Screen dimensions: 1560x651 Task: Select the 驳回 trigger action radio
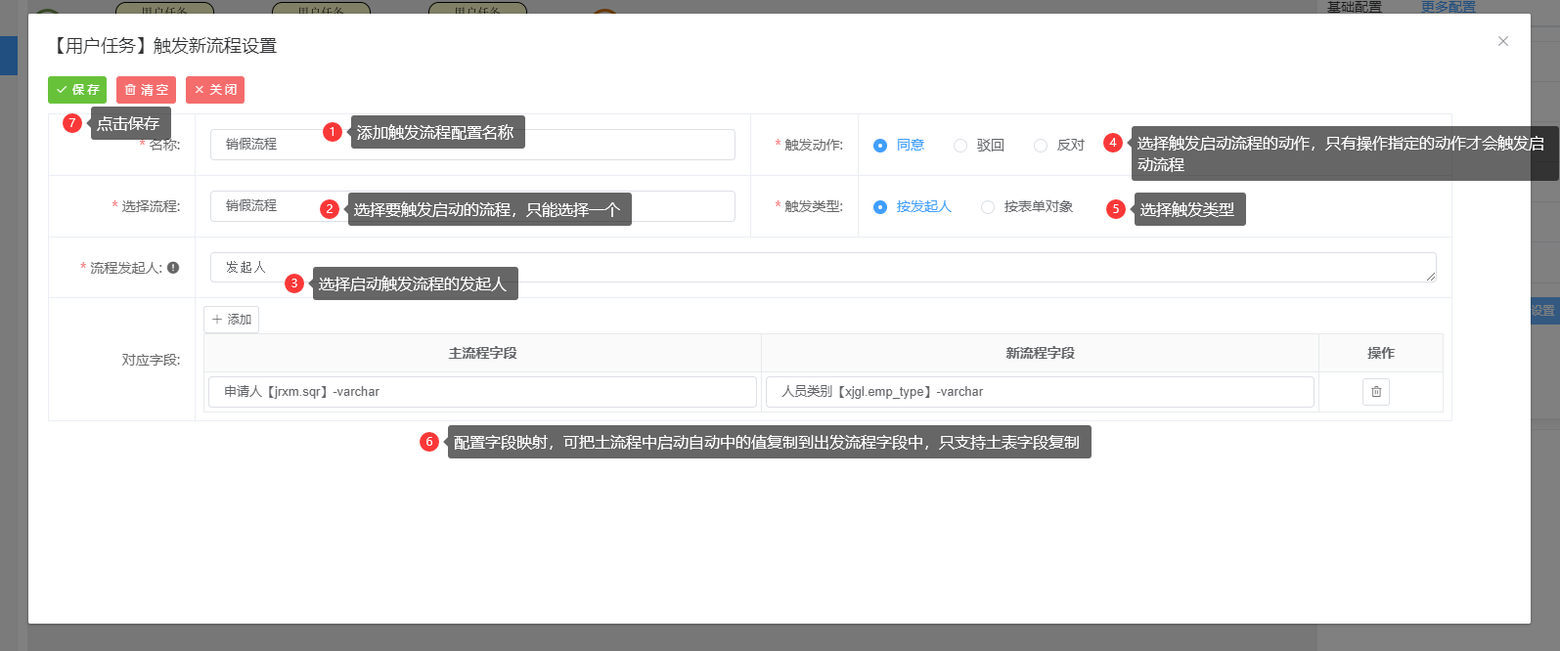tap(960, 146)
